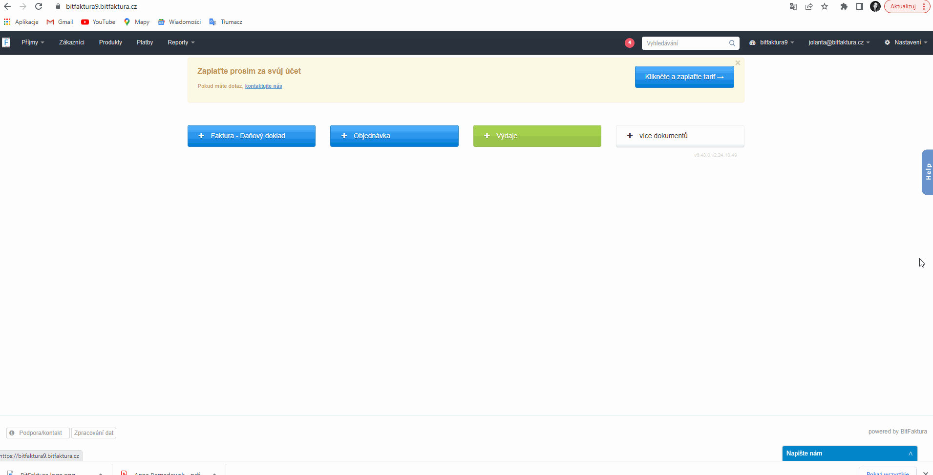Open the Nastavení settings dropdown
The image size is (933, 475).
tap(906, 42)
